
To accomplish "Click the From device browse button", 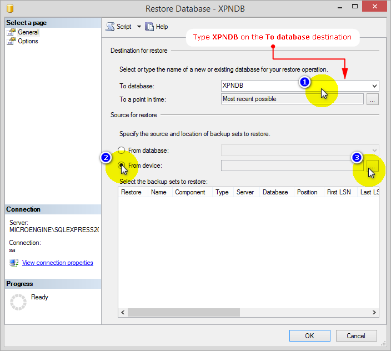I will tap(373, 166).
